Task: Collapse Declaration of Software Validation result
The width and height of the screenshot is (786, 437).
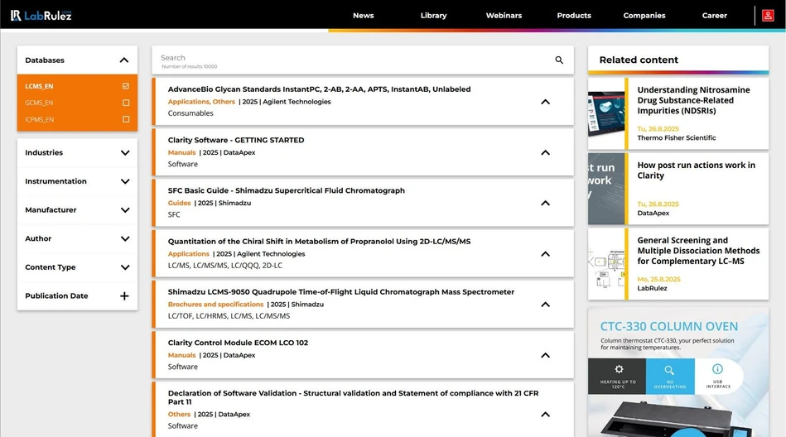Action: 545,415
